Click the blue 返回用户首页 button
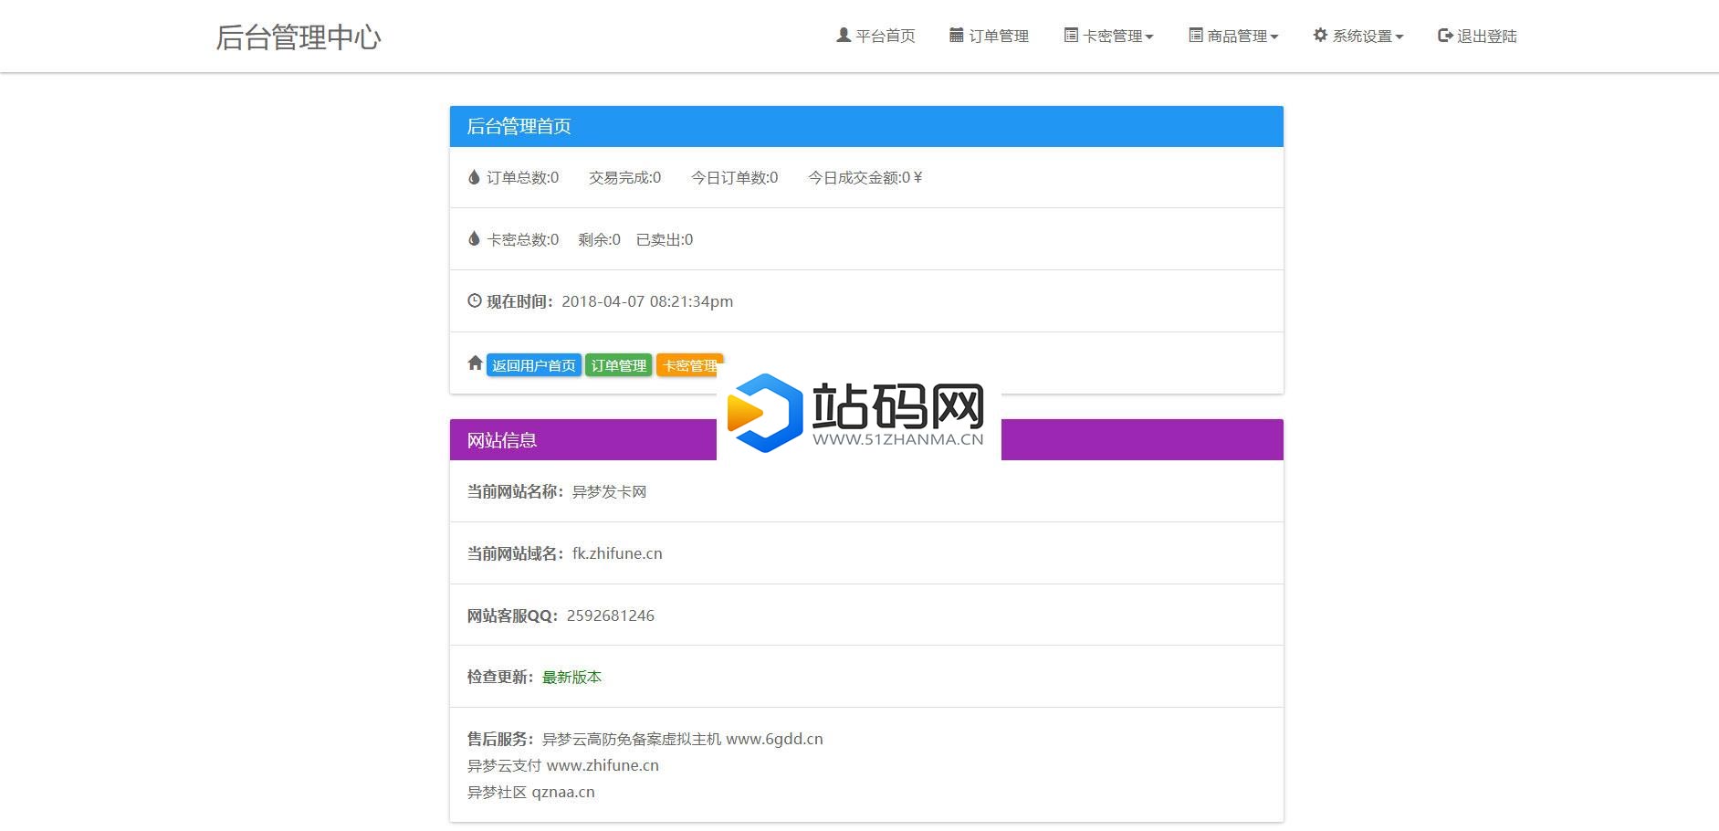Image resolution: width=1719 pixels, height=831 pixels. [534, 365]
